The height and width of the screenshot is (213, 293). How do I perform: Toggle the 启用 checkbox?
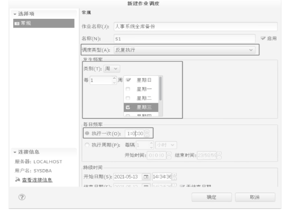(263, 38)
